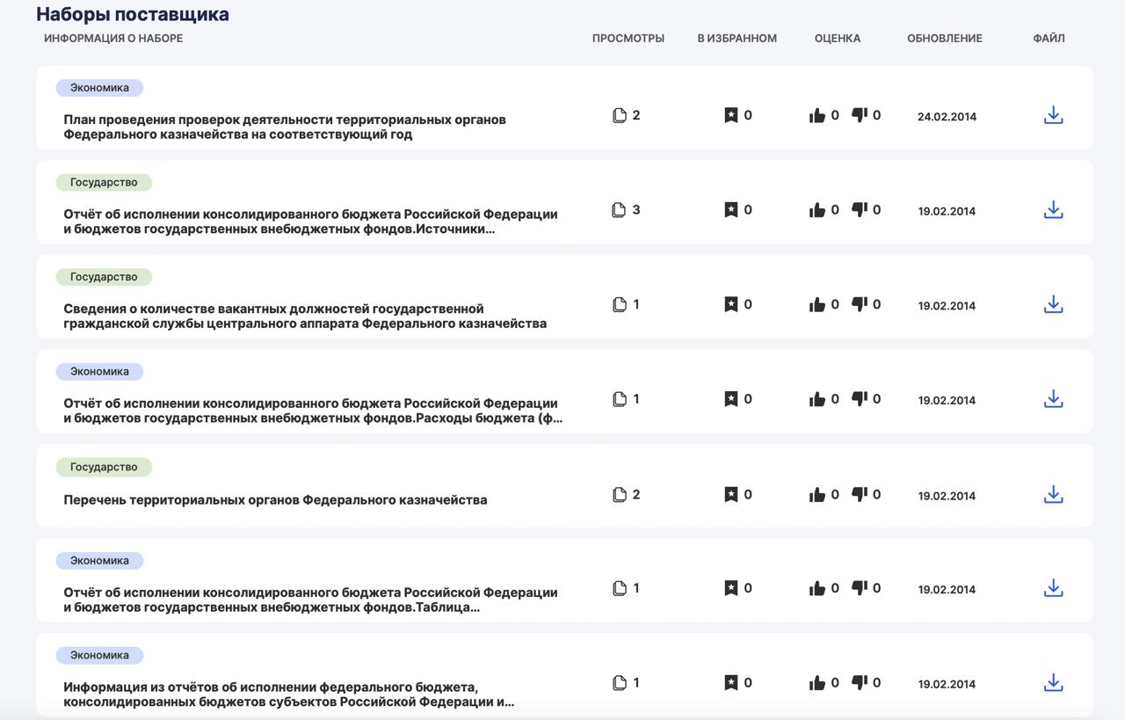1125x720 pixels.
Task: Click the Файл column header
Action: point(1049,38)
